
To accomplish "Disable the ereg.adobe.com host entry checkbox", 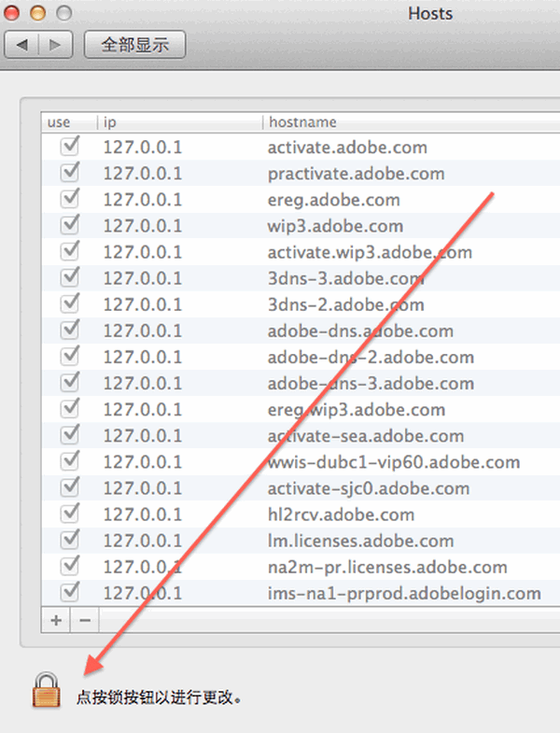I will pos(70,199).
